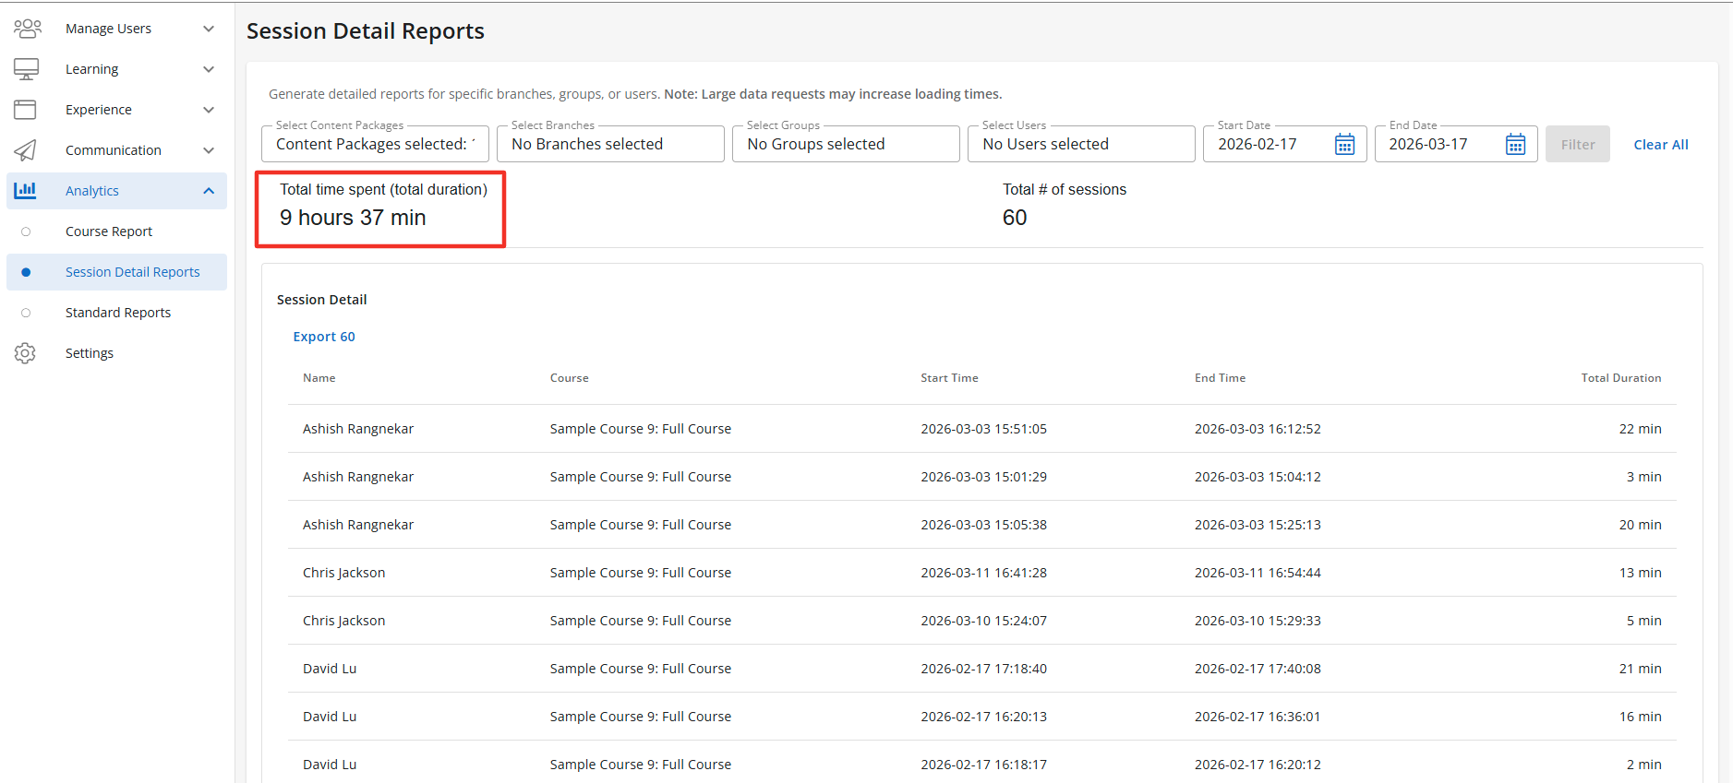1733x783 pixels.
Task: Click the Export 60 link
Action: point(324,337)
